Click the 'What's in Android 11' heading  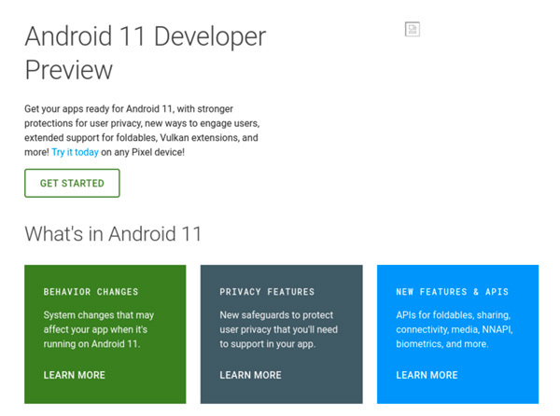click(x=113, y=233)
